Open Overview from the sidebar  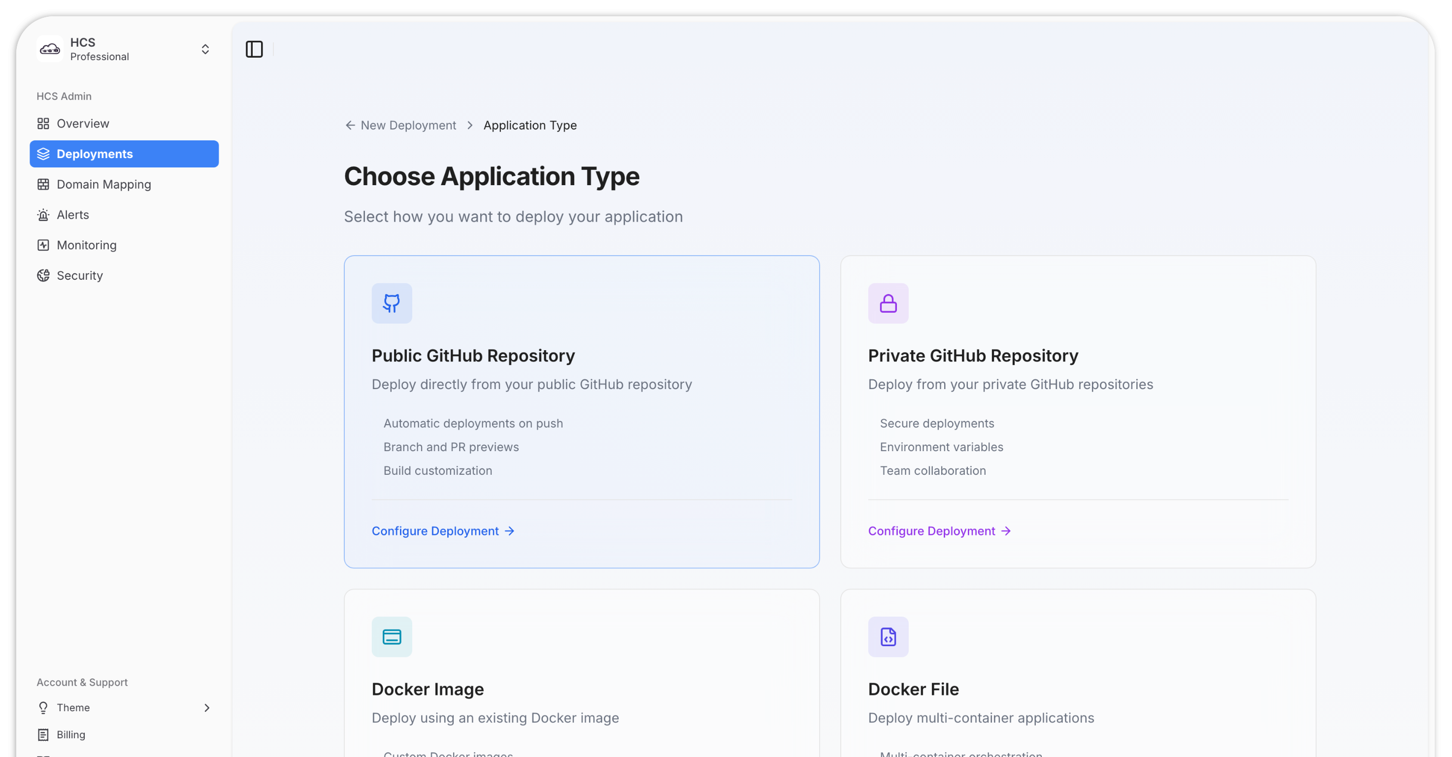[x=83, y=124]
